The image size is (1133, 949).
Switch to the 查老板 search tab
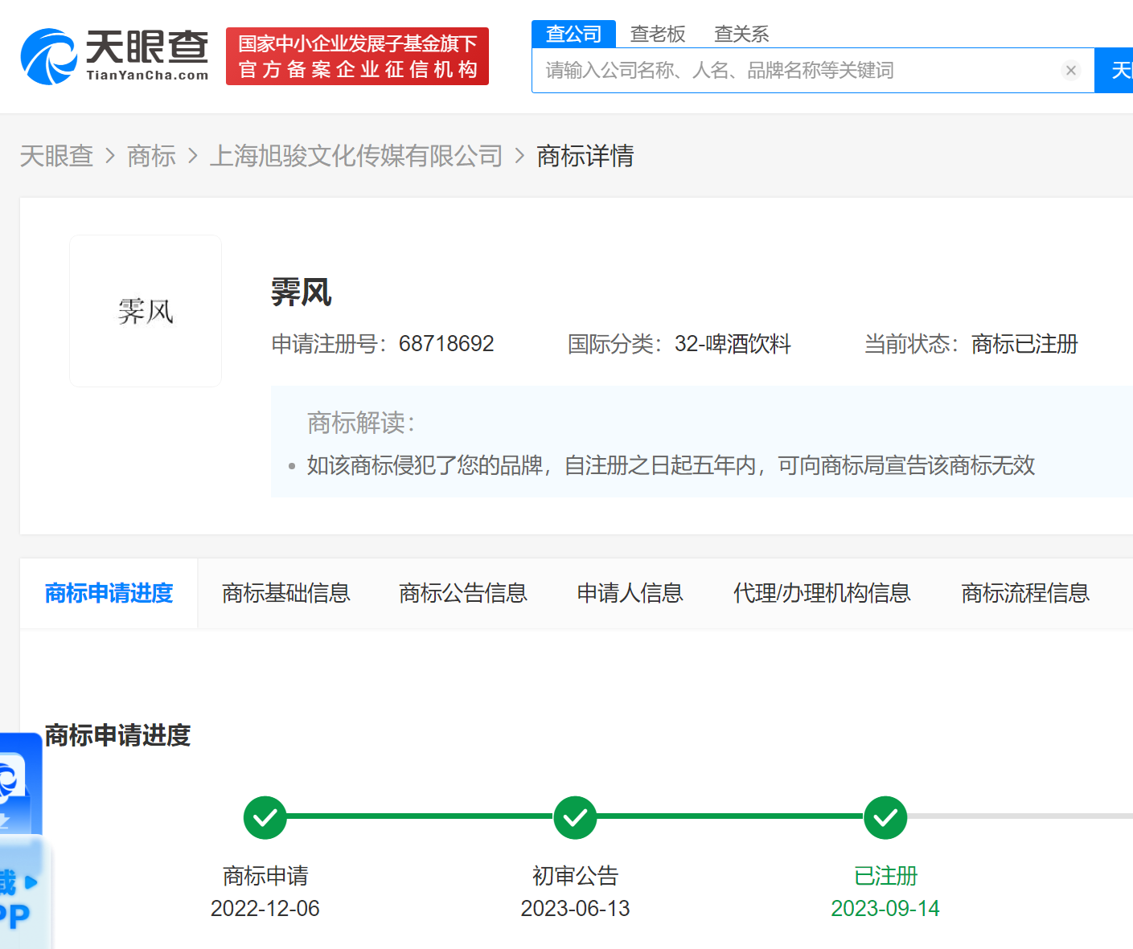[658, 34]
